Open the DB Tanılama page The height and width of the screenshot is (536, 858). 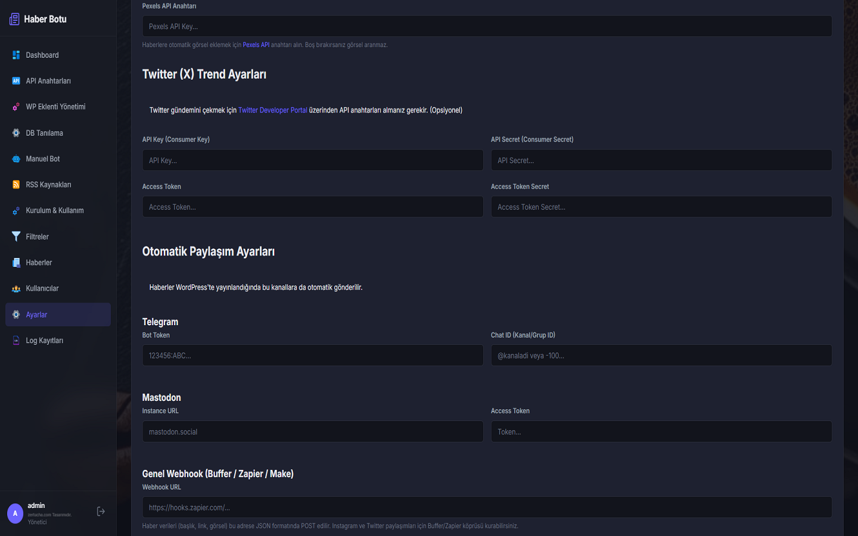(44, 133)
